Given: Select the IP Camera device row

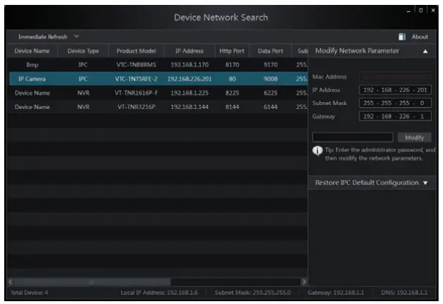Looking at the screenshot, I should (158, 79).
